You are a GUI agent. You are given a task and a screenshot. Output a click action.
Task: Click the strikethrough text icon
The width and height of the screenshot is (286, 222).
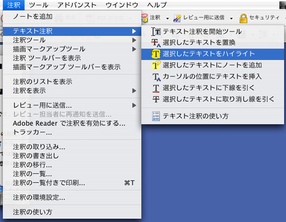pyautogui.click(x=156, y=99)
